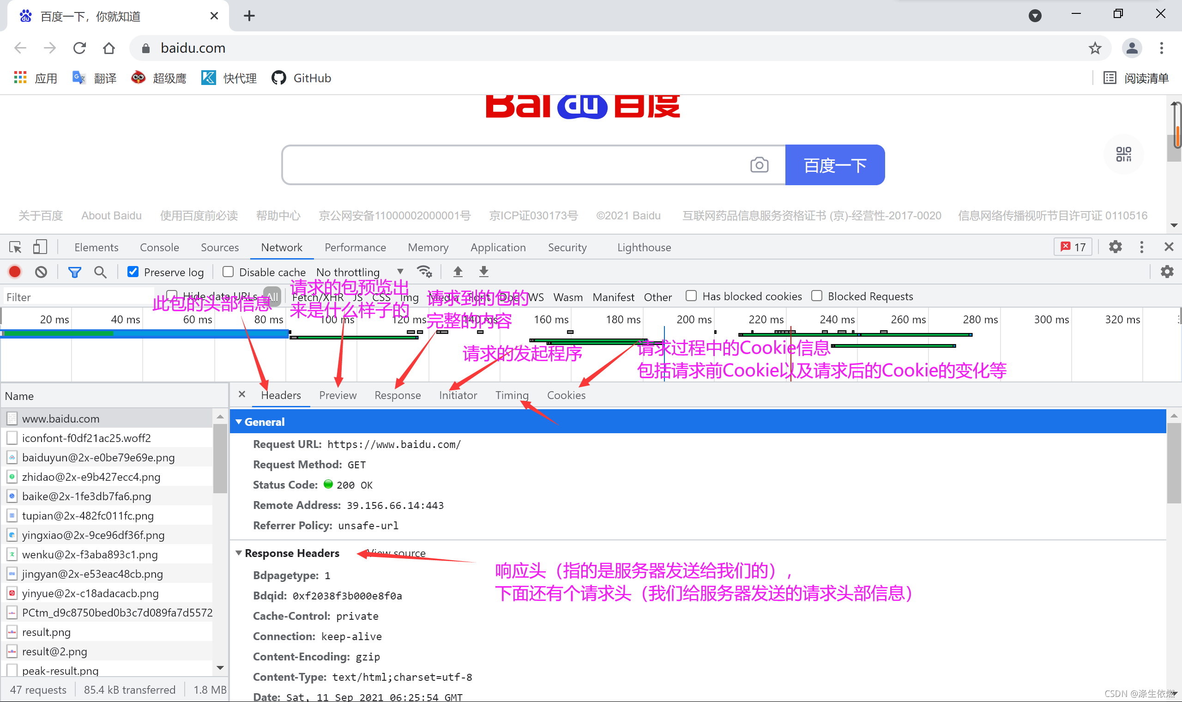Click the 17 errors badge
The width and height of the screenshot is (1182, 702).
click(1073, 247)
